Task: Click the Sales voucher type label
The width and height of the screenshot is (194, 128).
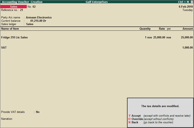Action: 13,7
